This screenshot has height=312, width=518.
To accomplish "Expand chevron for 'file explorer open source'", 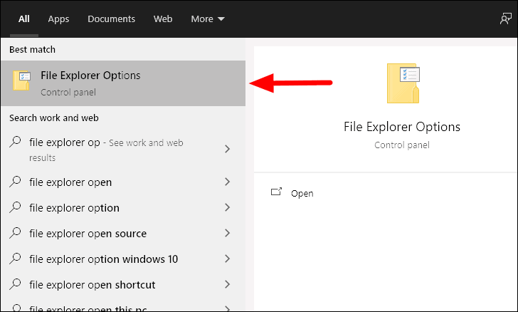I will click(227, 233).
